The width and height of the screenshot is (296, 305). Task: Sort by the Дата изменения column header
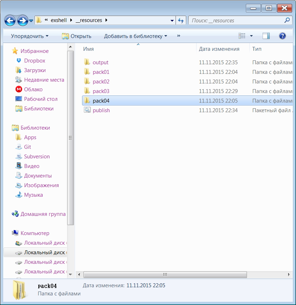click(219, 49)
